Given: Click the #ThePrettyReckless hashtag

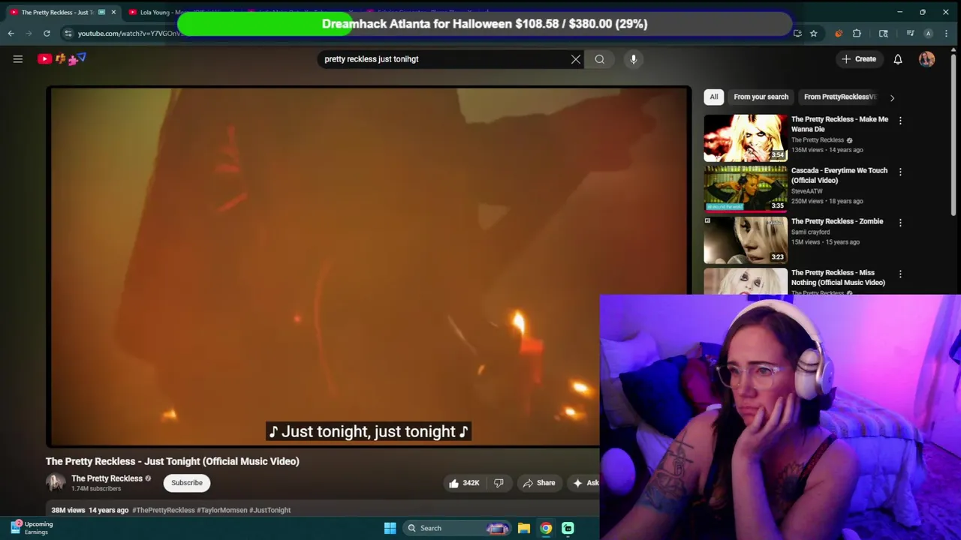Looking at the screenshot, I should coord(164,510).
